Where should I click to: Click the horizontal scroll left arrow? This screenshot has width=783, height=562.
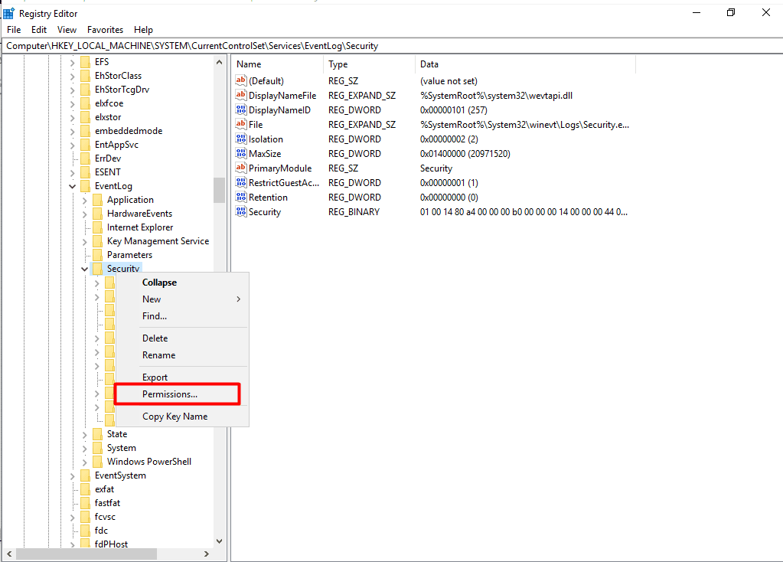(x=9, y=554)
